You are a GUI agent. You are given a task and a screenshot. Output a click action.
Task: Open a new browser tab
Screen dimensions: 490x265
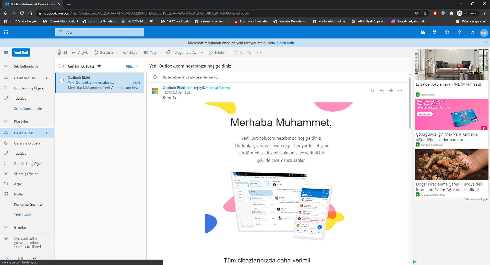pos(69,4)
